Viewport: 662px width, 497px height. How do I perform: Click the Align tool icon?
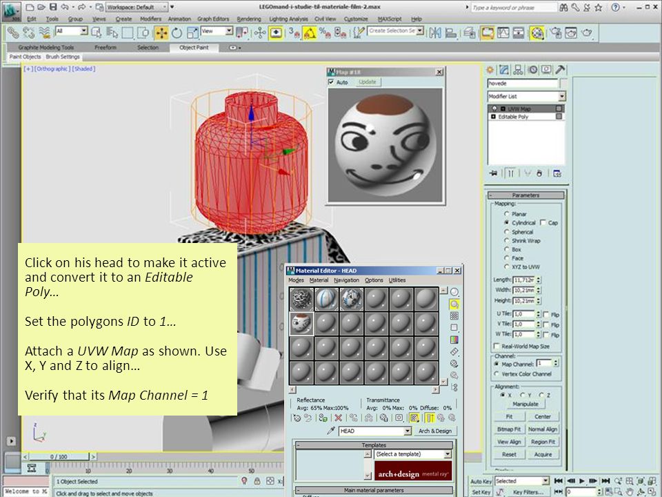pos(451,32)
